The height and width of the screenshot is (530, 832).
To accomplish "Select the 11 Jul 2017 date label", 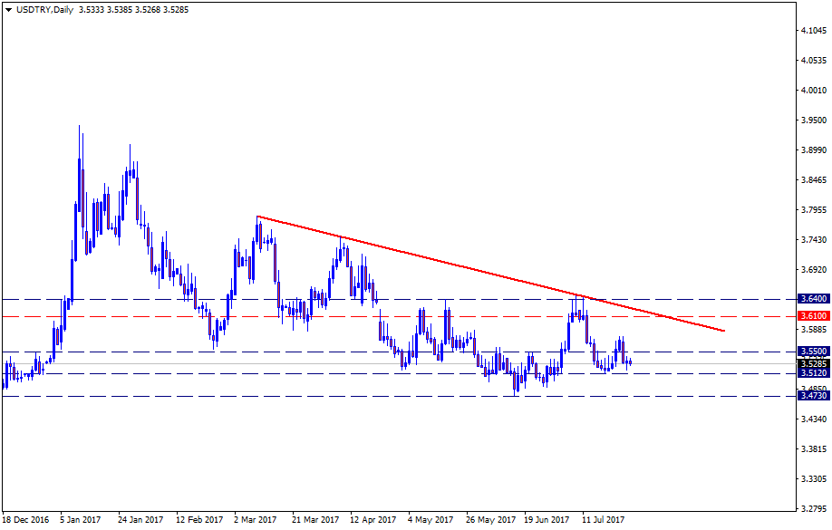I will tap(604, 521).
